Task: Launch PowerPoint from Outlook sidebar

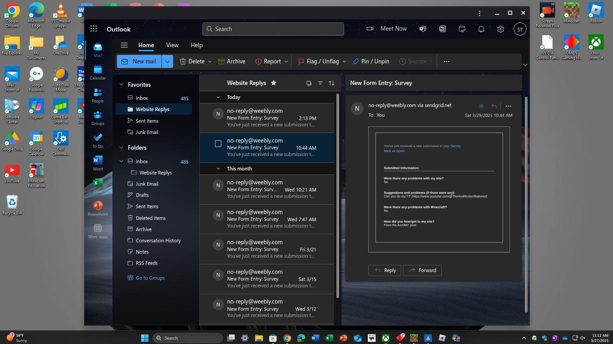Action: [x=98, y=208]
